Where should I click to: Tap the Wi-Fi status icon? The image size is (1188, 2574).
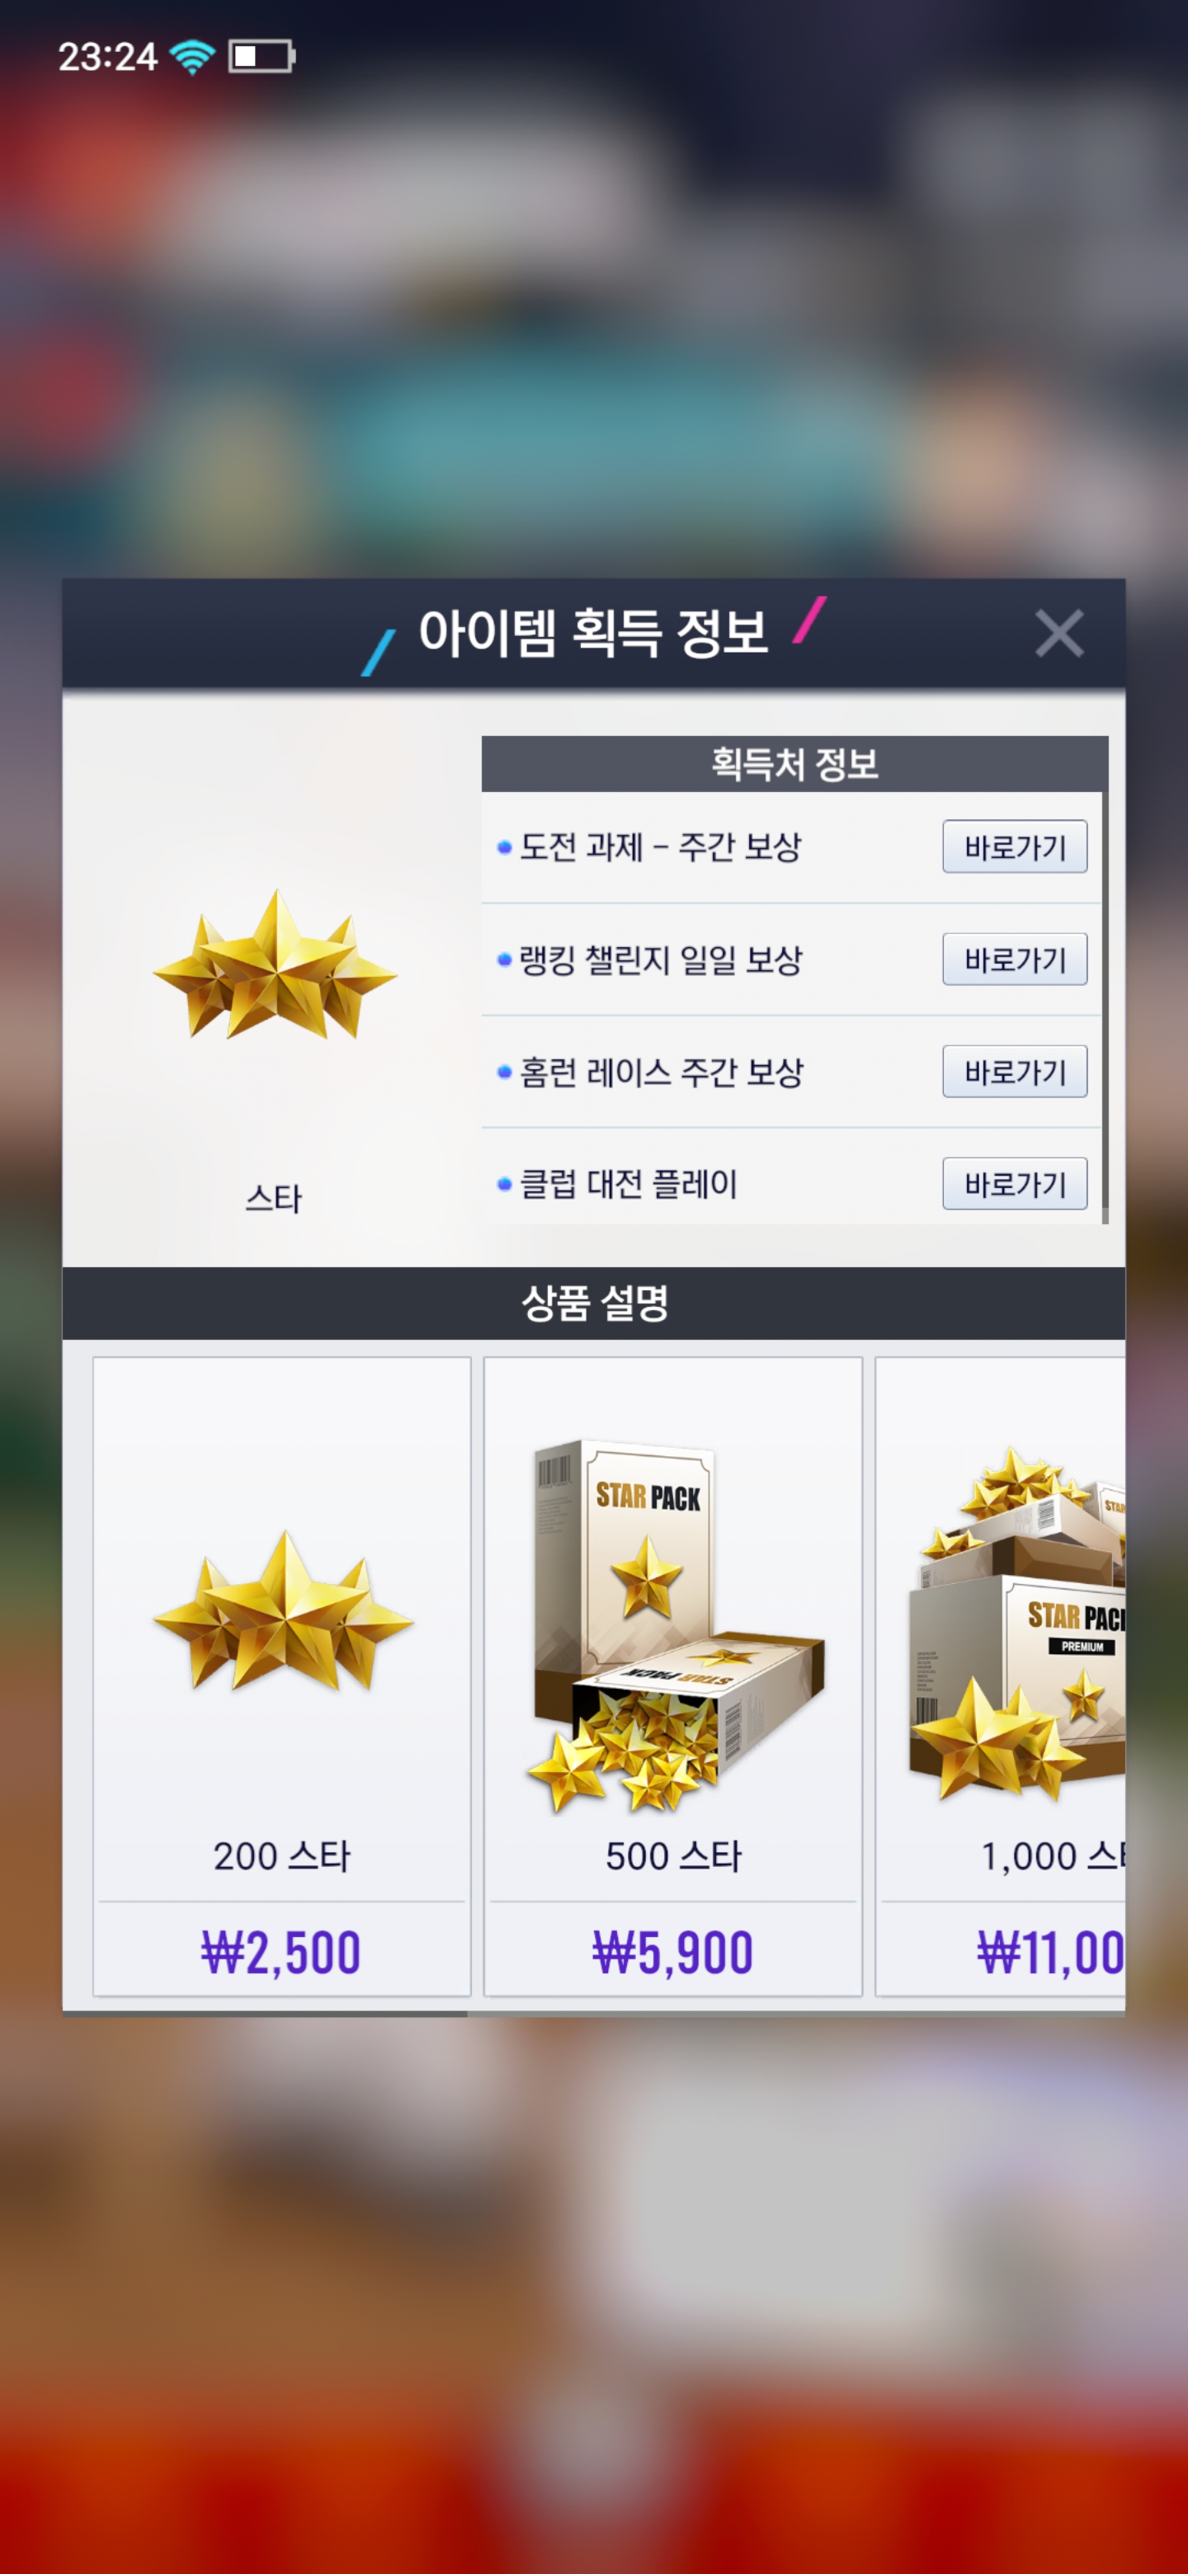[193, 57]
